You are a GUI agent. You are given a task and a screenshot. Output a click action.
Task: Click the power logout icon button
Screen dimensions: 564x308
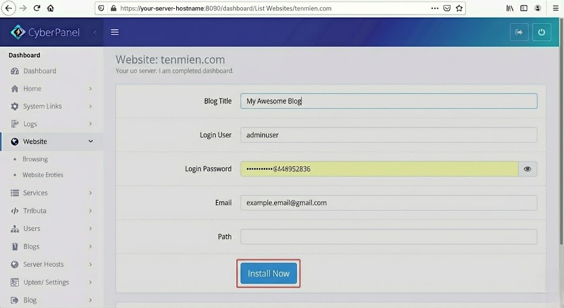click(x=541, y=32)
